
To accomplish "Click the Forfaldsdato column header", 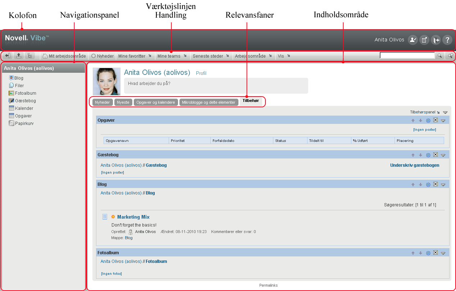I will pos(241,140).
